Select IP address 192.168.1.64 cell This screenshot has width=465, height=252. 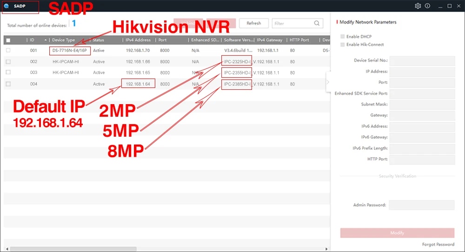click(x=138, y=84)
